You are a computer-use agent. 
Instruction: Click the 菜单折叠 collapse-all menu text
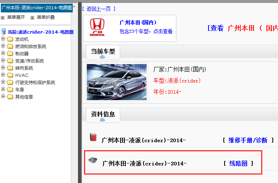point(46,17)
